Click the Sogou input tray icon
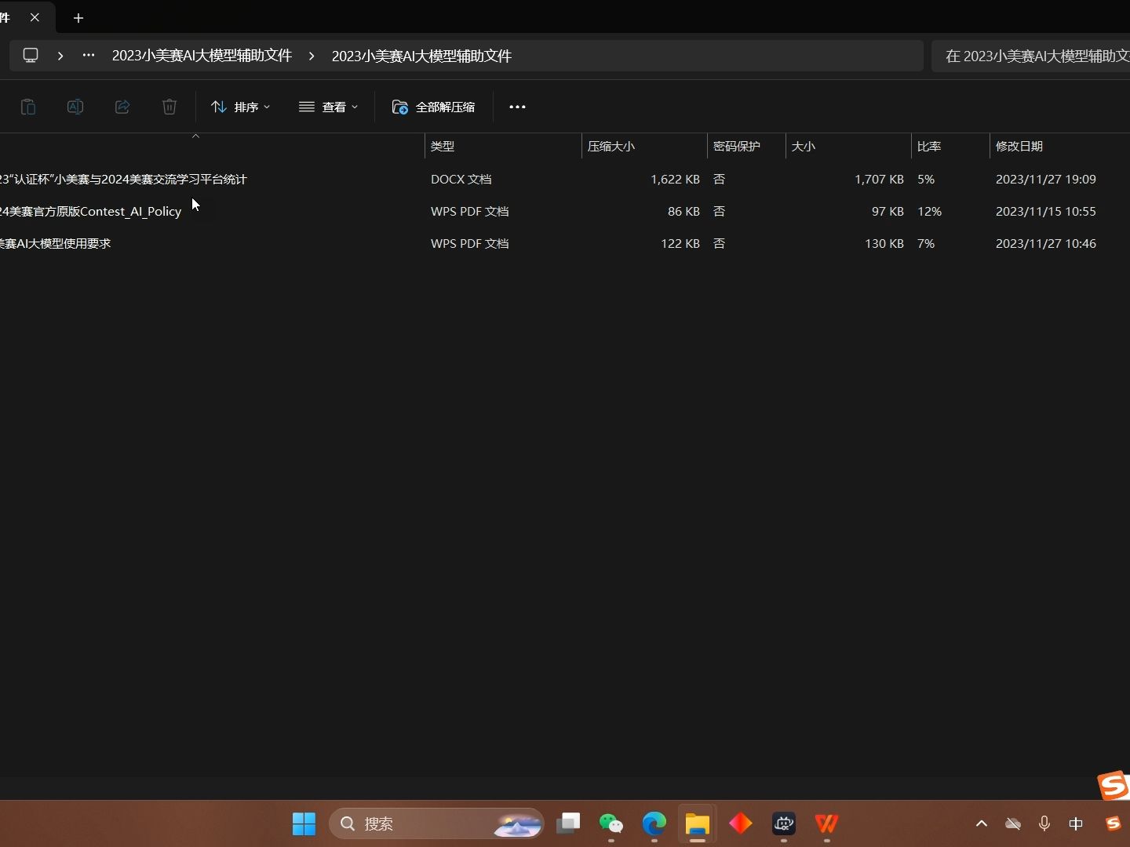 click(1113, 823)
